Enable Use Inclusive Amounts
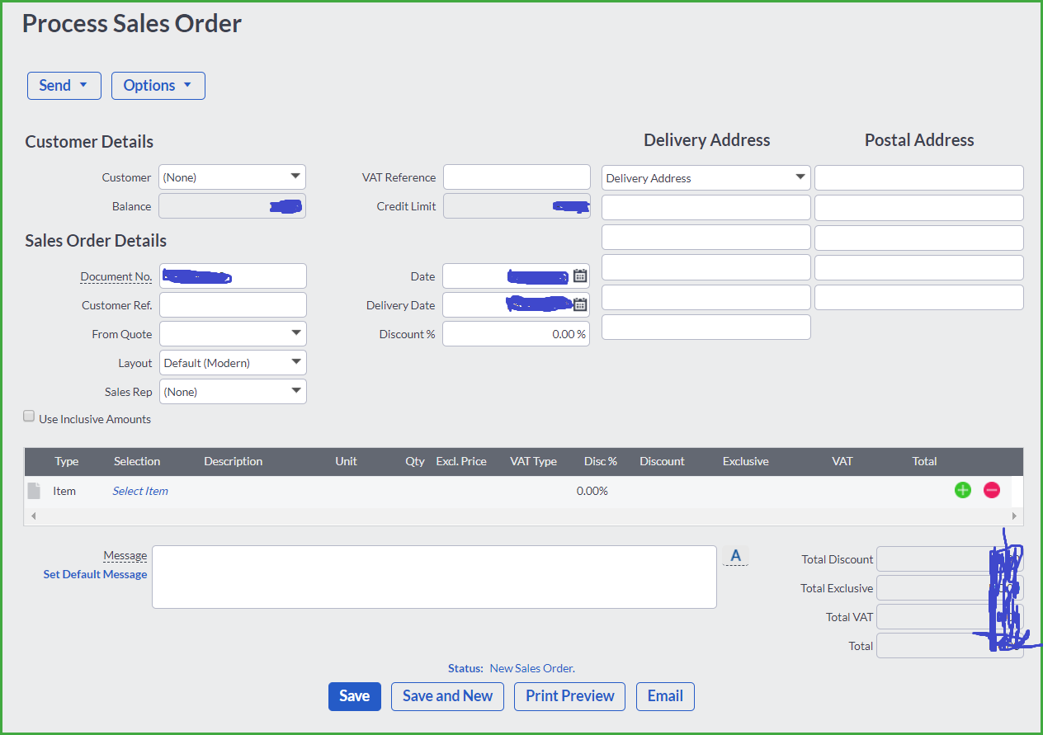 coord(29,416)
